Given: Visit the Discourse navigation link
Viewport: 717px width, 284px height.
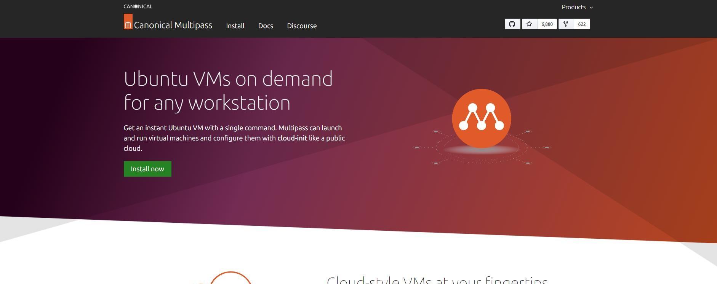Looking at the screenshot, I should [x=302, y=26].
